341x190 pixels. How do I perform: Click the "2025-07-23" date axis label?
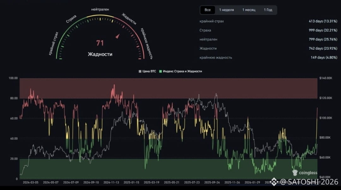coord(192,183)
